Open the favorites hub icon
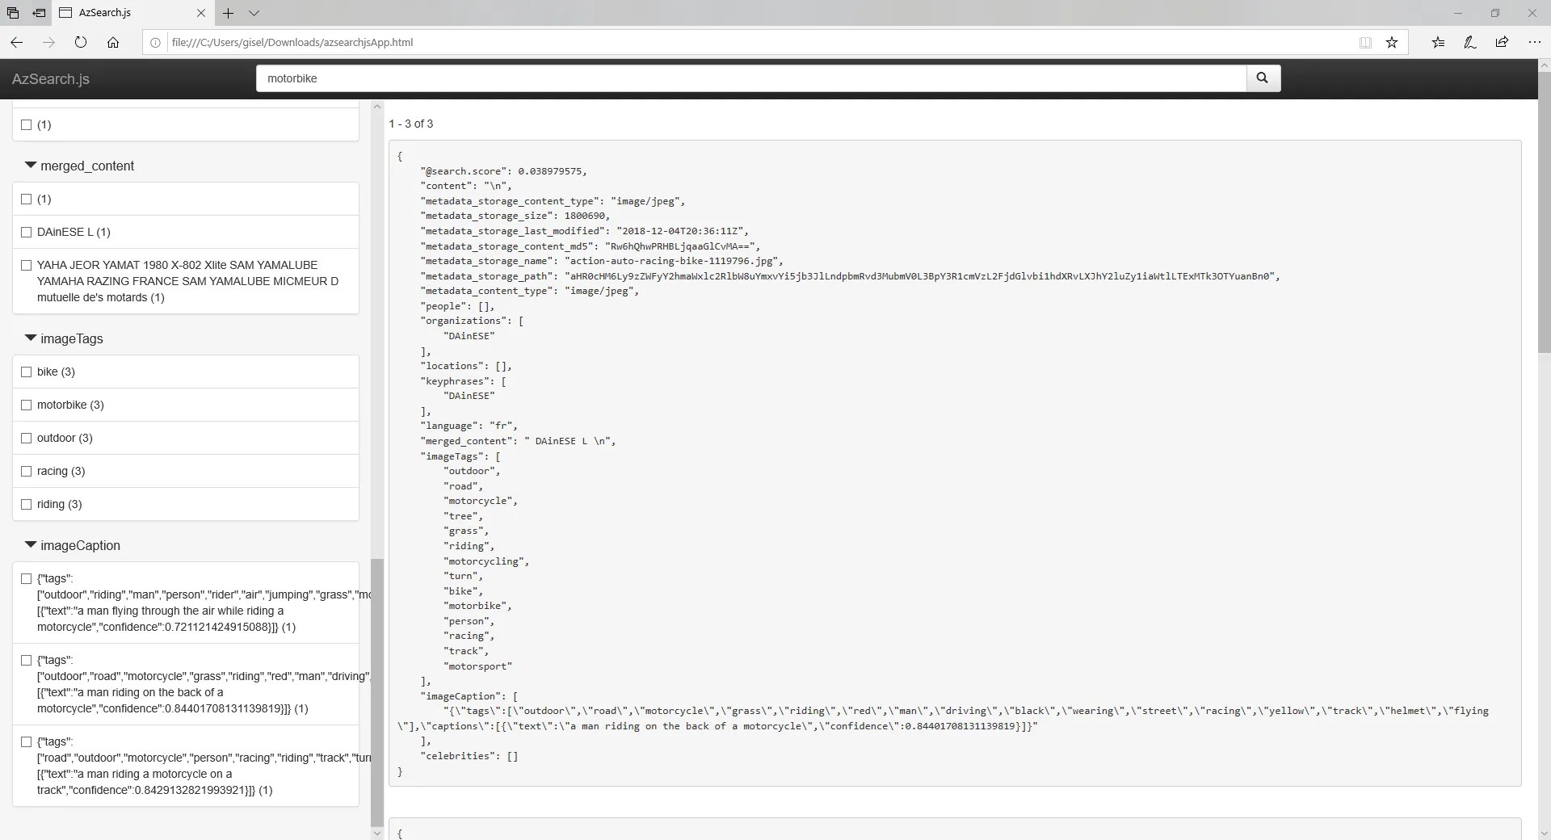The height and width of the screenshot is (840, 1551). [x=1438, y=43]
